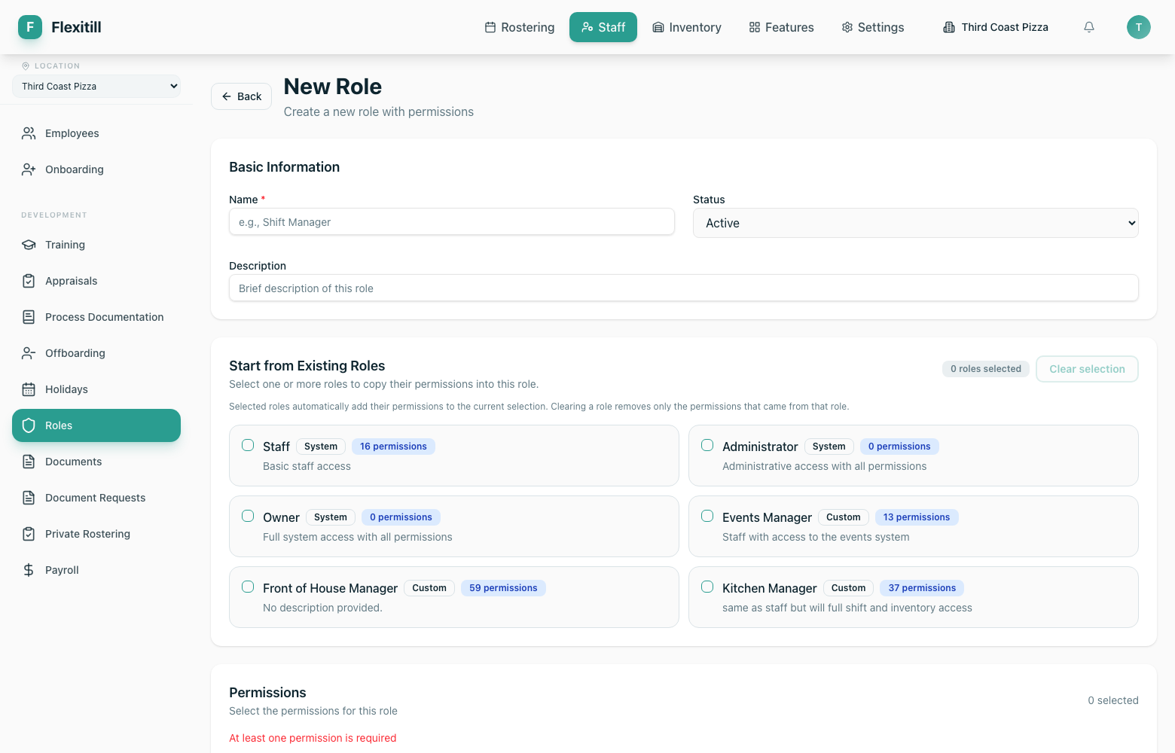Click the building icon beside Third Coast Pizza
The image size is (1175, 753).
tap(949, 27)
